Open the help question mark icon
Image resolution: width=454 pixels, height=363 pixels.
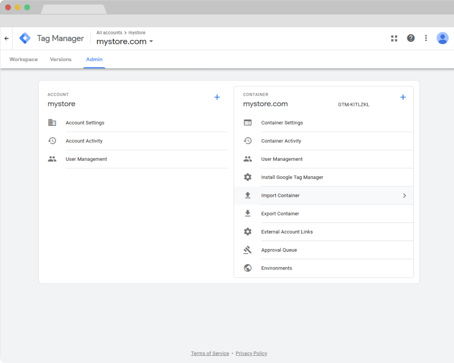pos(411,38)
